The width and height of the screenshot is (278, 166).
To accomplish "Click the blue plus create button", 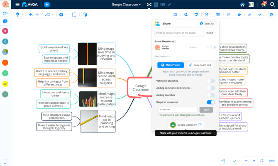I will click(x=47, y=5).
